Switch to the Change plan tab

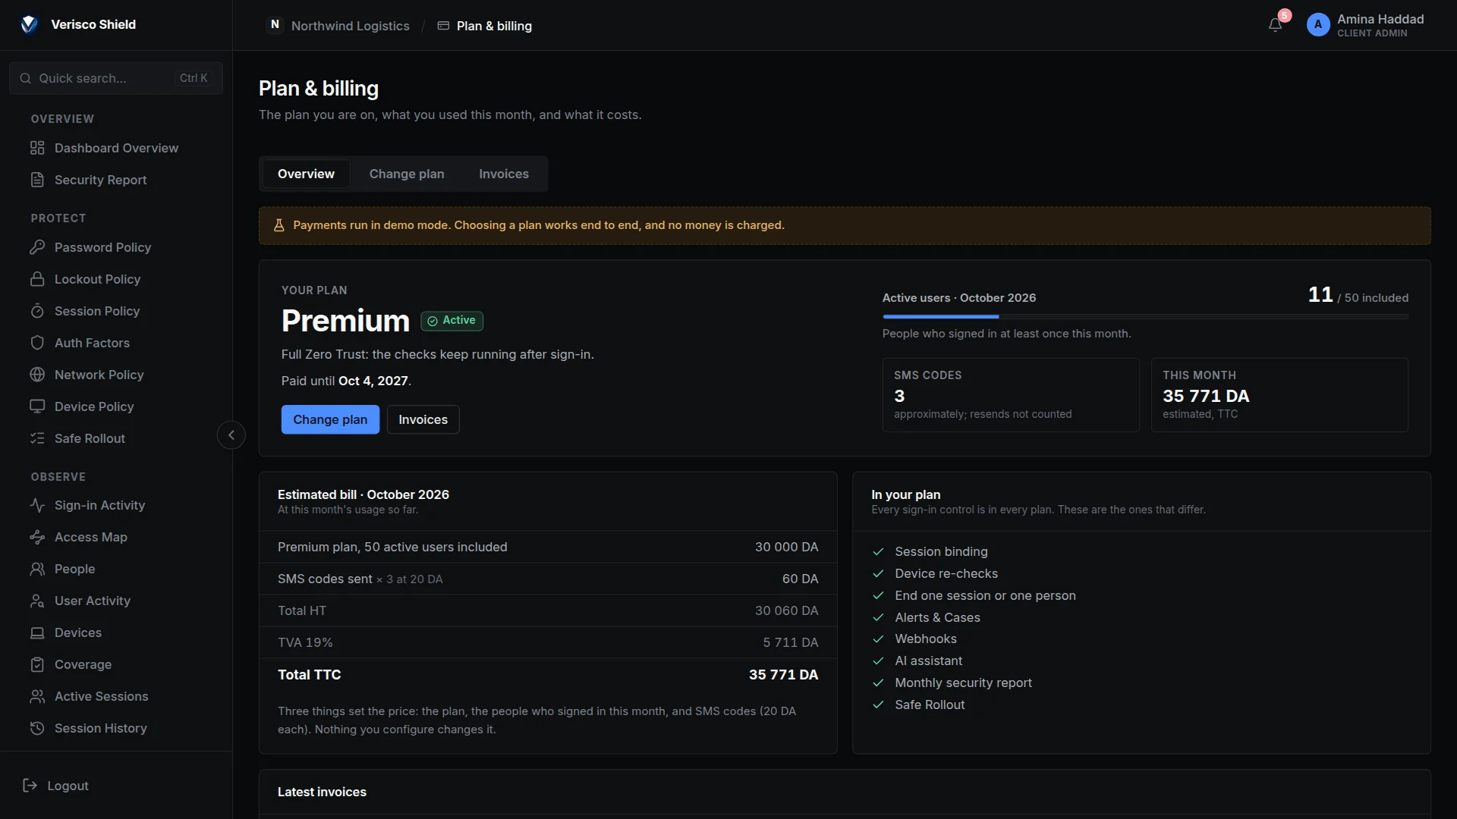(x=407, y=174)
